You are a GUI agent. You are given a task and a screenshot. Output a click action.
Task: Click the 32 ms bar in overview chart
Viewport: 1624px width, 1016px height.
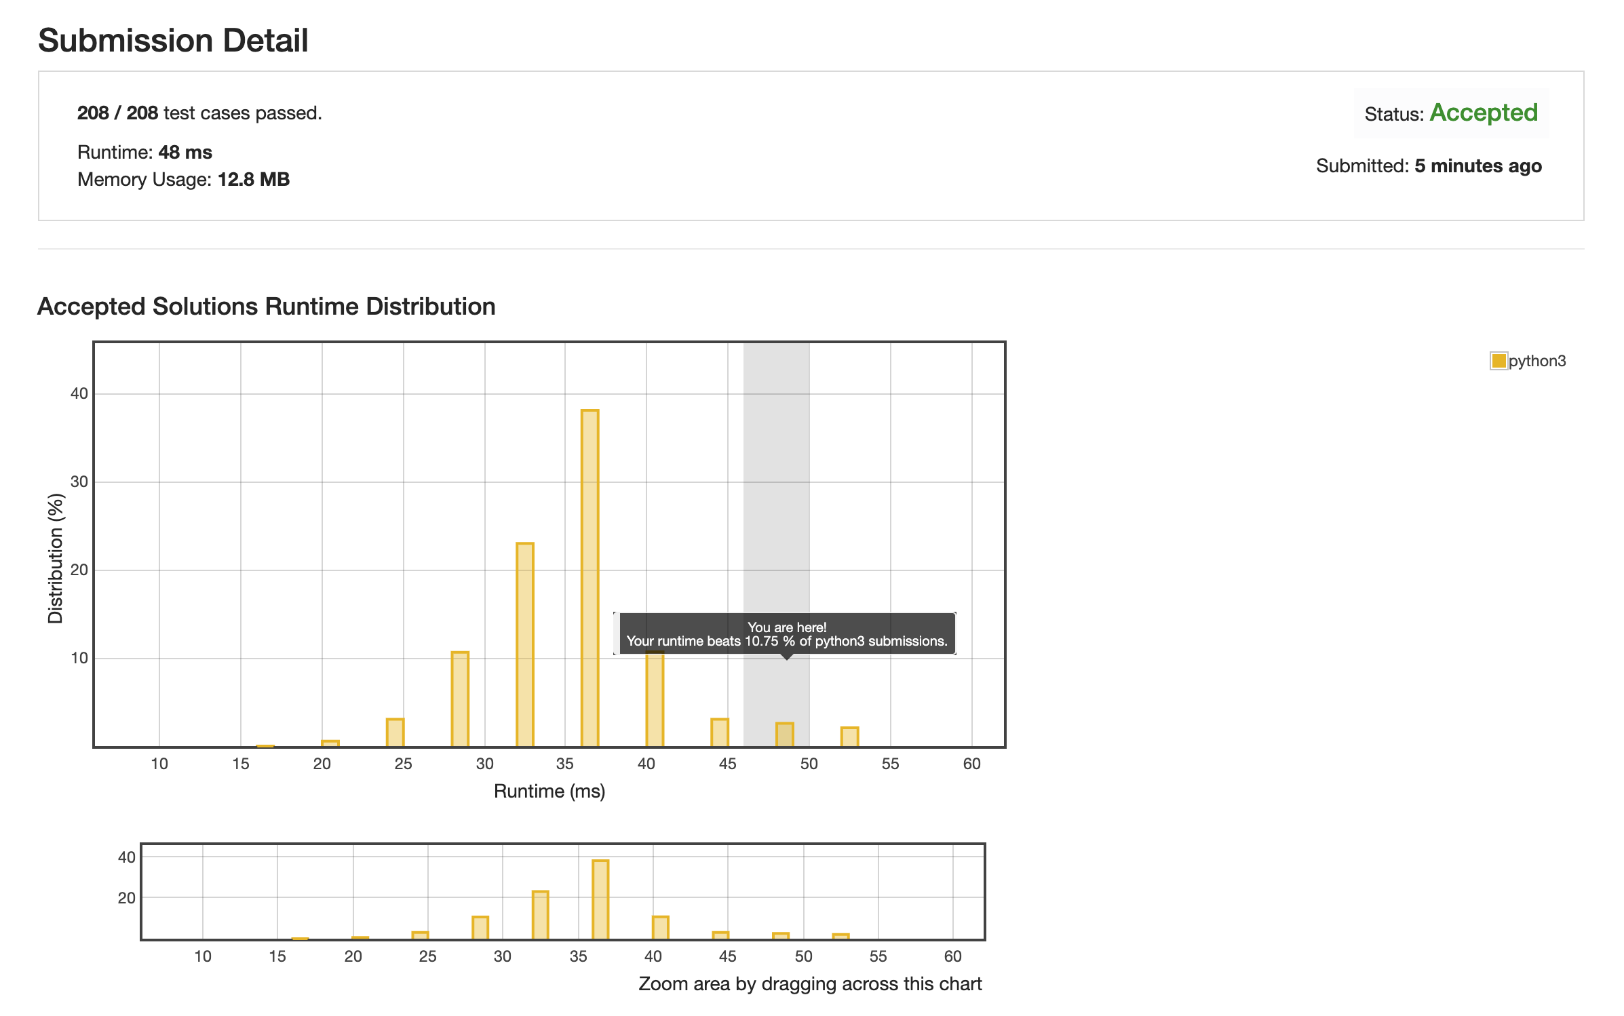click(x=540, y=915)
